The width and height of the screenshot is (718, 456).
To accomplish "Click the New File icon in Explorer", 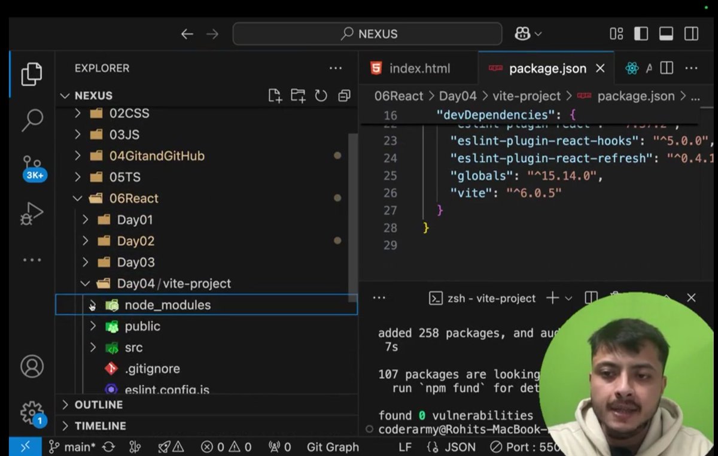I will [275, 96].
